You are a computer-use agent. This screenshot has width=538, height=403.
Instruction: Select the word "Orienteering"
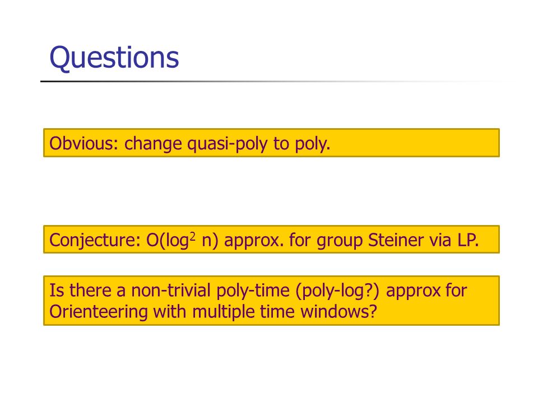click(99, 312)
